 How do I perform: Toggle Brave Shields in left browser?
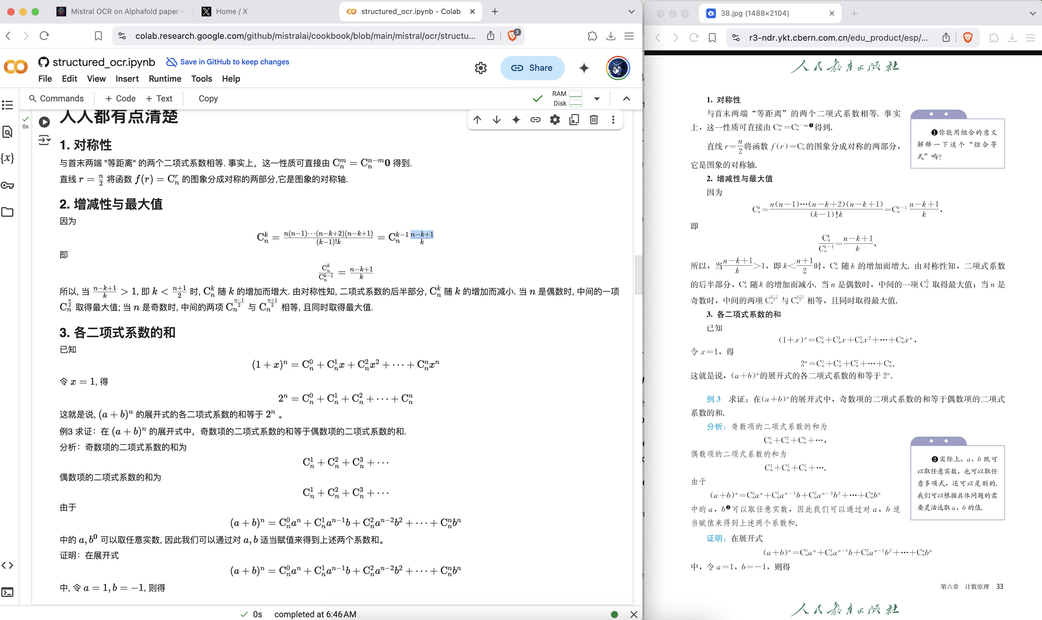[512, 36]
